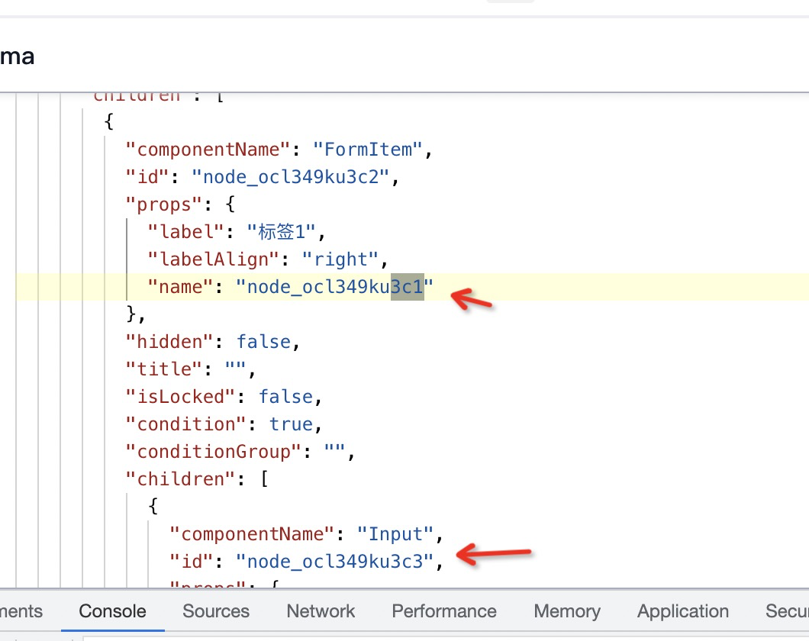Viewport: 809px width, 641px height.
Task: Click the highlighted "node_ocl349ku3c1" name value
Action: 334,287
